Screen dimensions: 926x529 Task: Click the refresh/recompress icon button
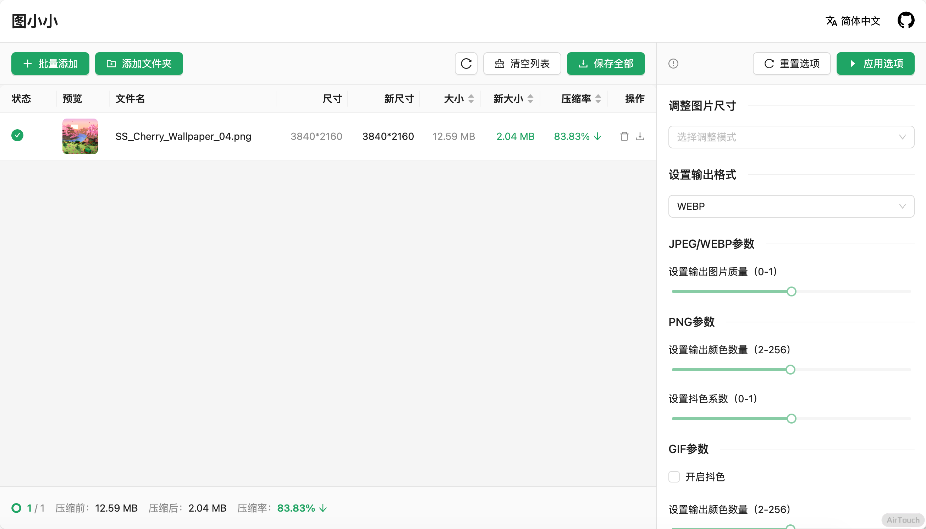466,64
